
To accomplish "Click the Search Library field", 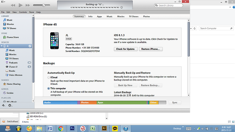I will coord(169,6).
